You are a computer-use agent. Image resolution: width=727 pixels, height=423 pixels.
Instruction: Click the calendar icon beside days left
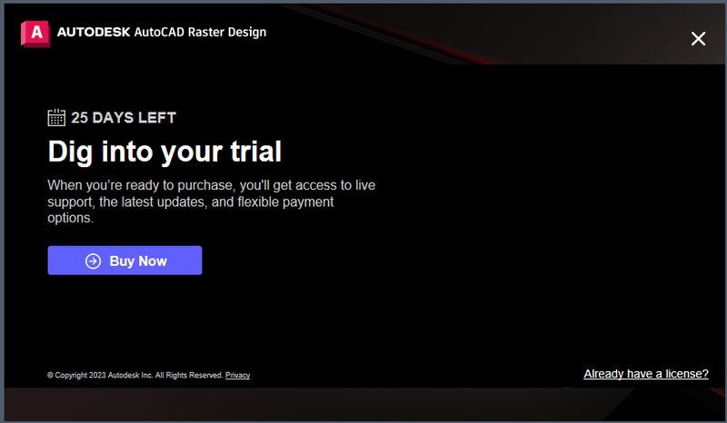coord(56,118)
